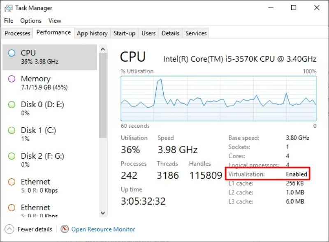
Task: Click the Disk 0 (D: E:) circle icon
Action: (12, 105)
